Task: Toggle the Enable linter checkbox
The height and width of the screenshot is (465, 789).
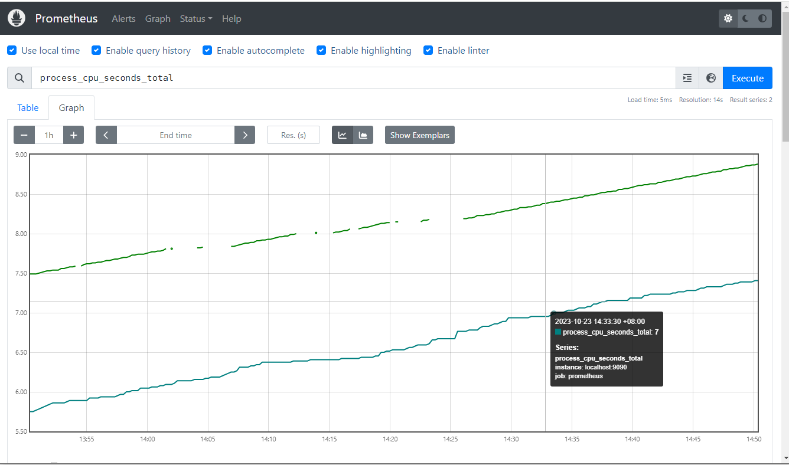Action: coord(428,51)
